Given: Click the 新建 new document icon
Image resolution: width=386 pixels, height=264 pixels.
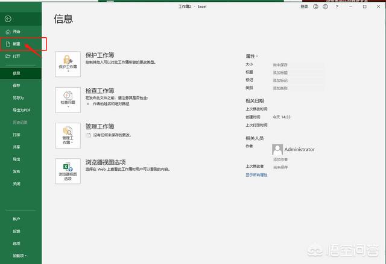Looking at the screenshot, I should tap(7, 44).
